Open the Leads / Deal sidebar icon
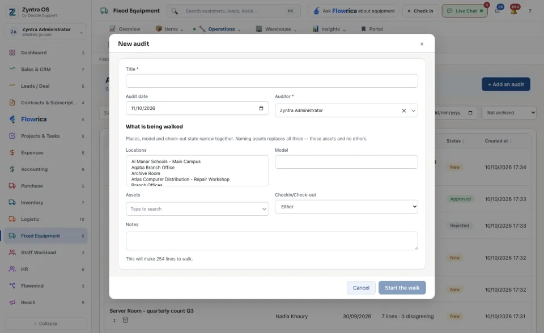Viewport: 544px width, 333px height. [12, 86]
